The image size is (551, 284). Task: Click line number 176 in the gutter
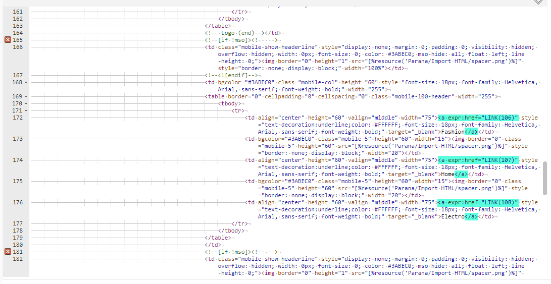pos(18,202)
